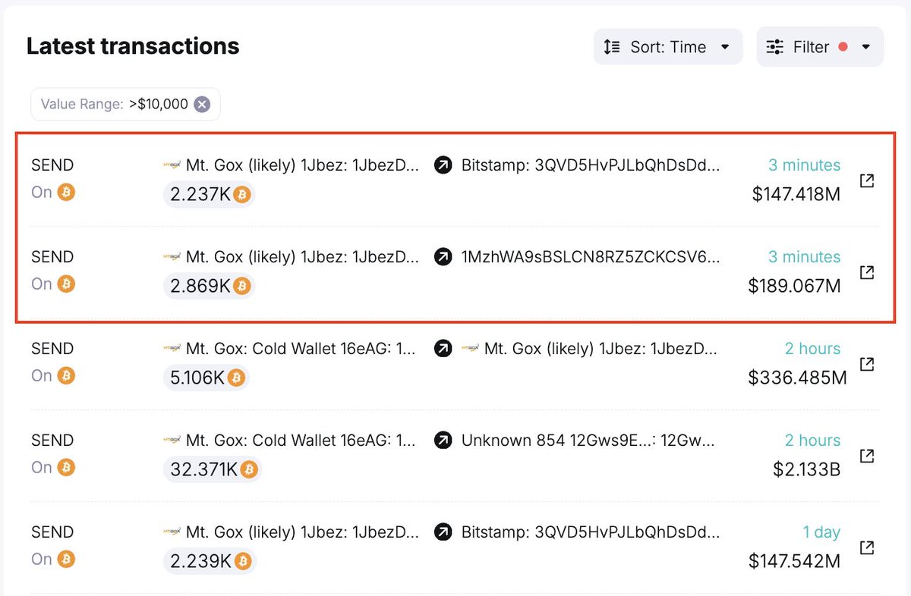The height and width of the screenshot is (596, 911).
Task: Open Unknown 854 12Gws9E recipient address
Action: (588, 441)
